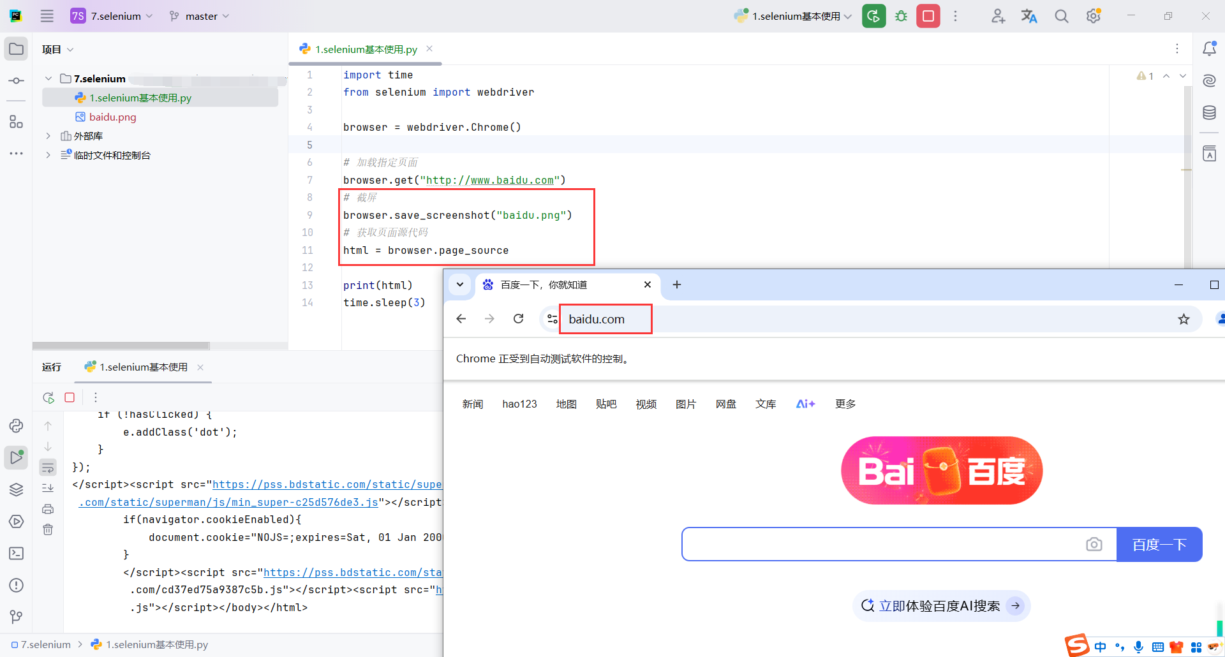Open the 地图 link on Baidu
The height and width of the screenshot is (657, 1225).
566,404
